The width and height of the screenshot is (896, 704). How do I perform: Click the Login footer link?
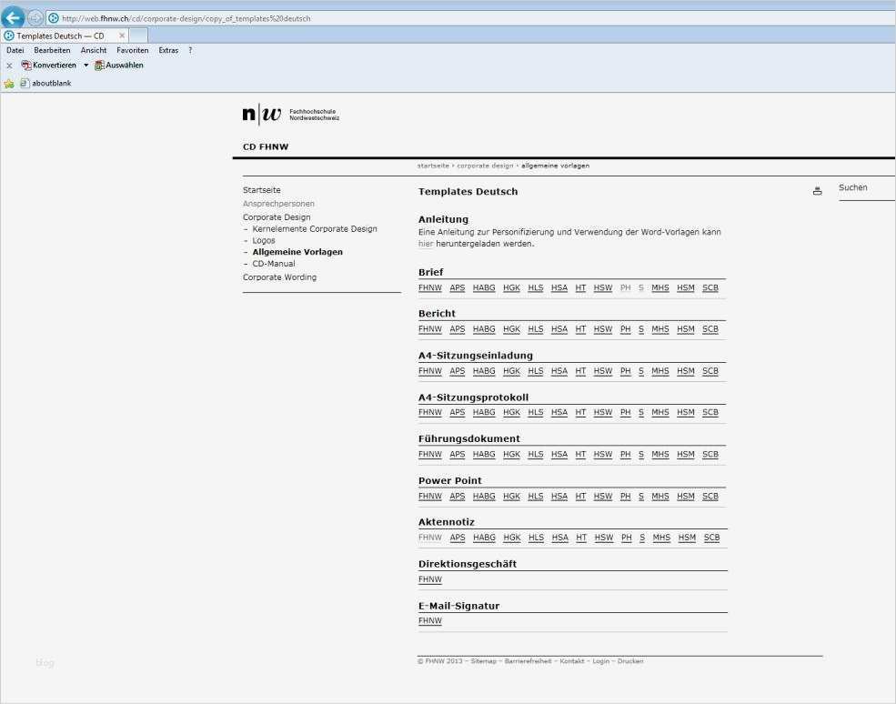tap(600, 661)
